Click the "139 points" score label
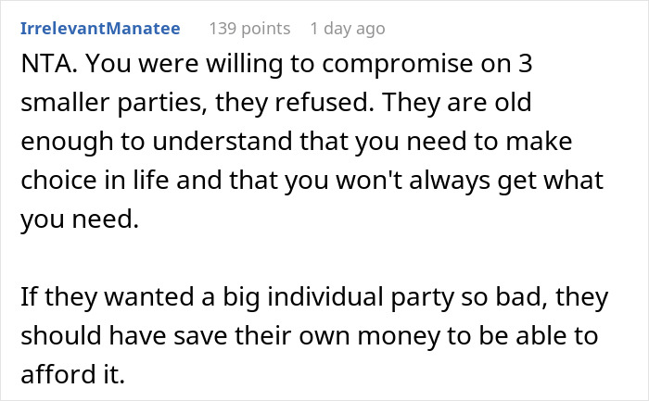The width and height of the screenshot is (649, 401). [x=249, y=29]
